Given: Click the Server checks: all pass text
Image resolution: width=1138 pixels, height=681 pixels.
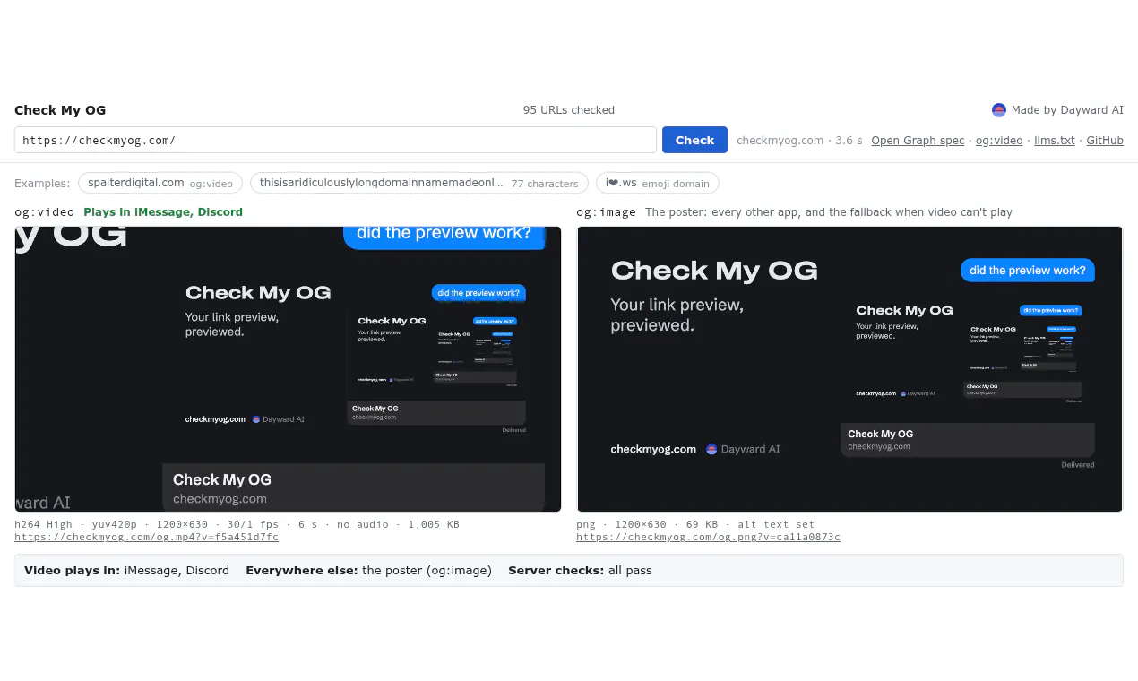Looking at the screenshot, I should point(580,570).
